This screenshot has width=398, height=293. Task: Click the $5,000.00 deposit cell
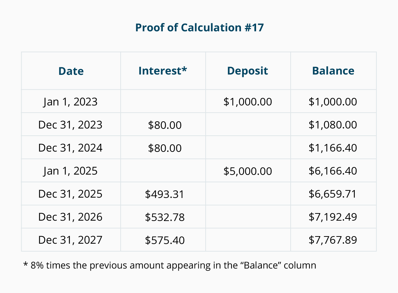(x=247, y=171)
